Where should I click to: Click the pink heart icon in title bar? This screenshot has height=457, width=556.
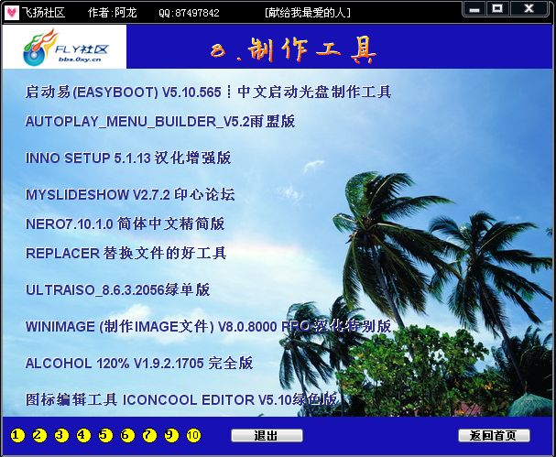(x=11, y=13)
